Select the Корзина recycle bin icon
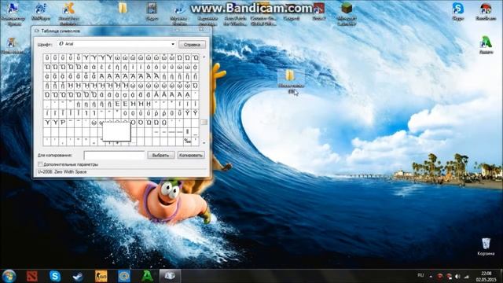This screenshot has width=503, height=283. coord(486,246)
